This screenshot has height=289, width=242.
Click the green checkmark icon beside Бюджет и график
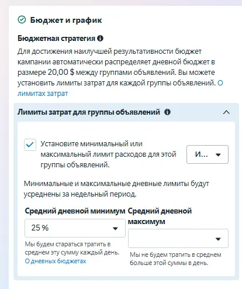[x=22, y=20]
